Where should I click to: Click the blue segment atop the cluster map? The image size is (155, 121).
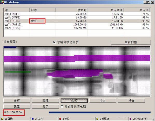coord(10,47)
